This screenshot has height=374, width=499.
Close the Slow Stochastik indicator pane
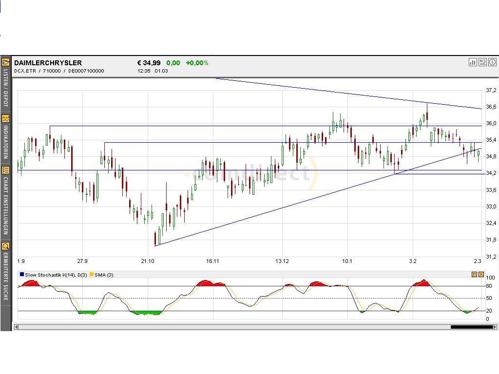pyautogui.click(x=480, y=275)
